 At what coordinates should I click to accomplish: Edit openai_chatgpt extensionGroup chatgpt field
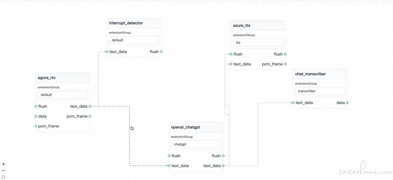pos(196,144)
